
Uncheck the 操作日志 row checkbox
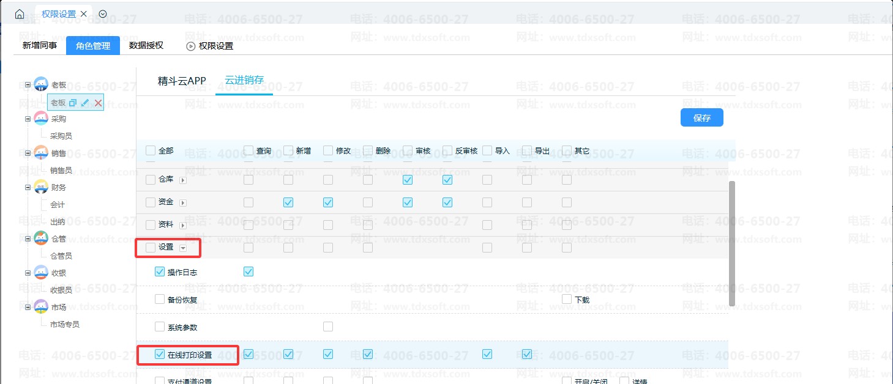160,272
